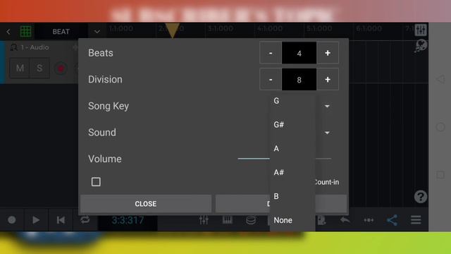Click the time display 3:3:317
The image size is (451, 254).
128,220
